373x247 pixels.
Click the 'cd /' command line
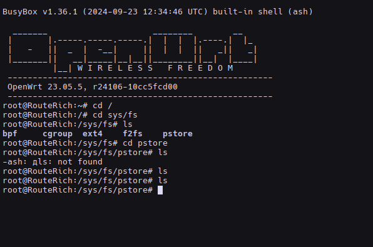point(58,106)
